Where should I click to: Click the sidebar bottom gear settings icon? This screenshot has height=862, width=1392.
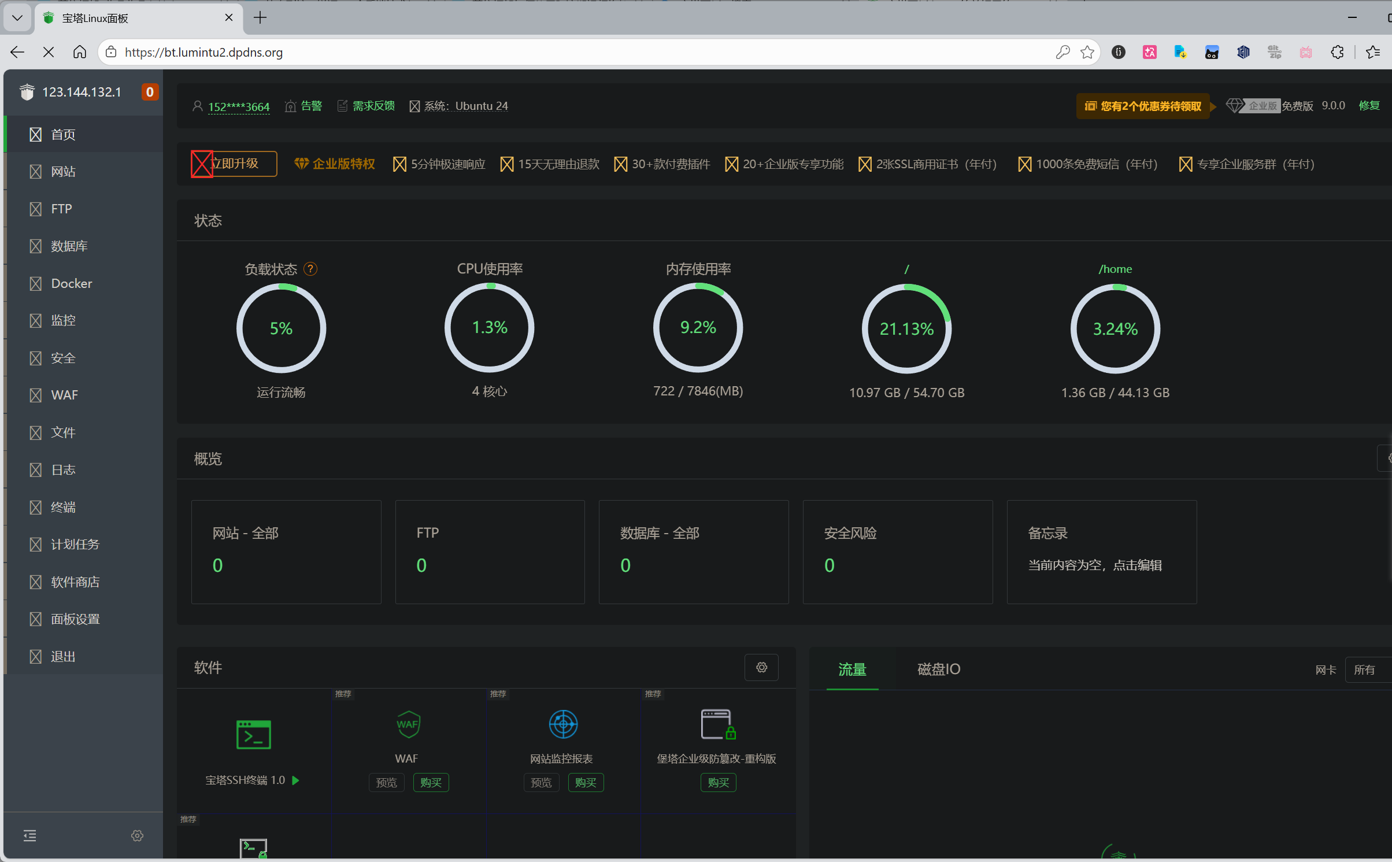pyautogui.click(x=137, y=835)
